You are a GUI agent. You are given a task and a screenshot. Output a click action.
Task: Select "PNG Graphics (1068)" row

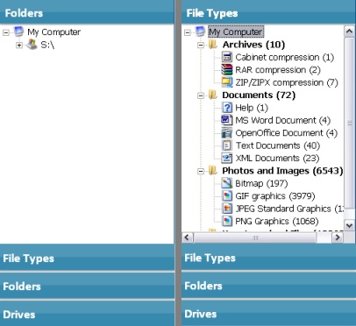coord(276,221)
